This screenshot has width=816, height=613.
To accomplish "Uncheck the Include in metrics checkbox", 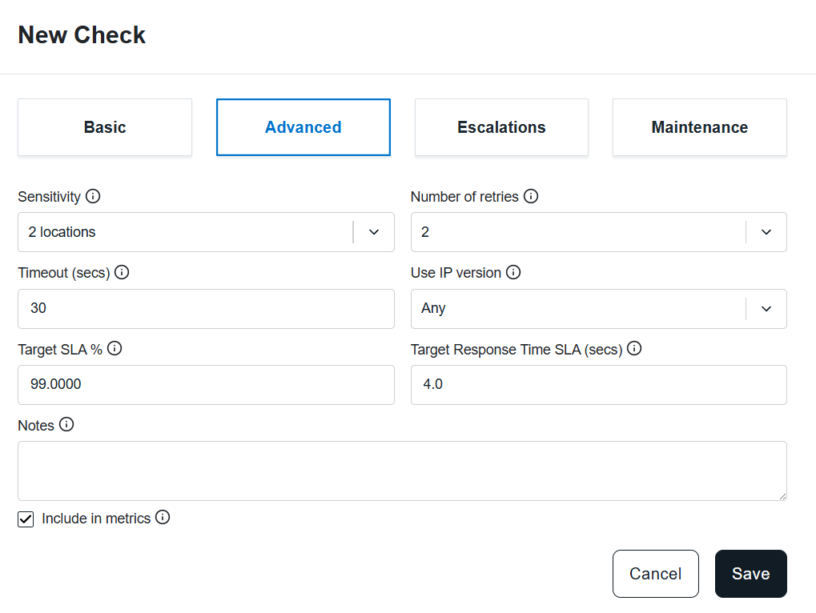I will click(26, 519).
